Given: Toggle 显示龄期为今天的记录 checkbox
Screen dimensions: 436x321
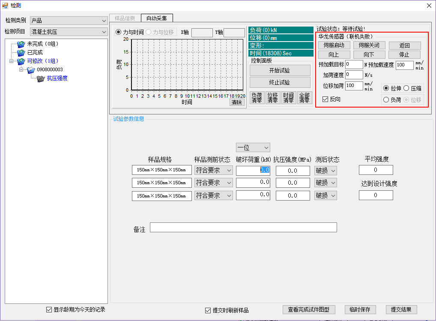Looking at the screenshot, I should pos(49,309).
